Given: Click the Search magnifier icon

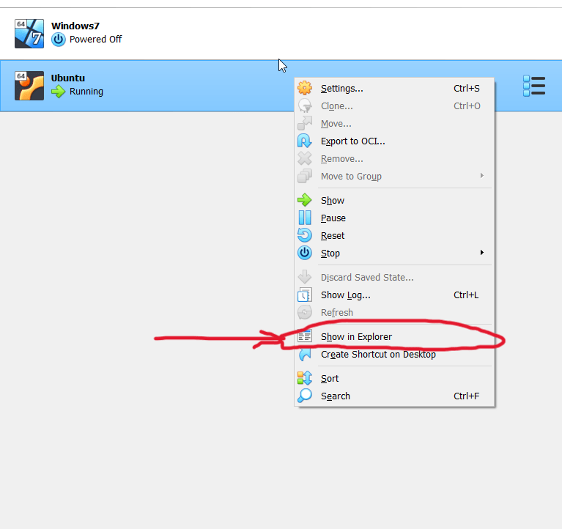Looking at the screenshot, I should pos(305,396).
